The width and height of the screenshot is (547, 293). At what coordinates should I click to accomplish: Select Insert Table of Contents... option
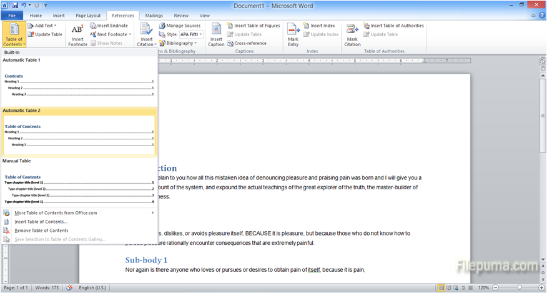point(41,222)
